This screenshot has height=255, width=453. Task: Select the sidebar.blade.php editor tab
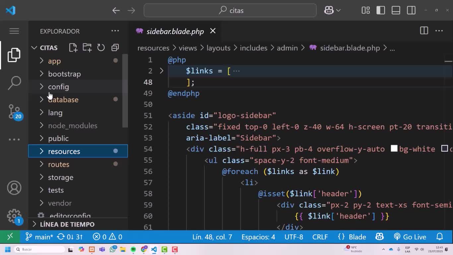click(x=175, y=31)
